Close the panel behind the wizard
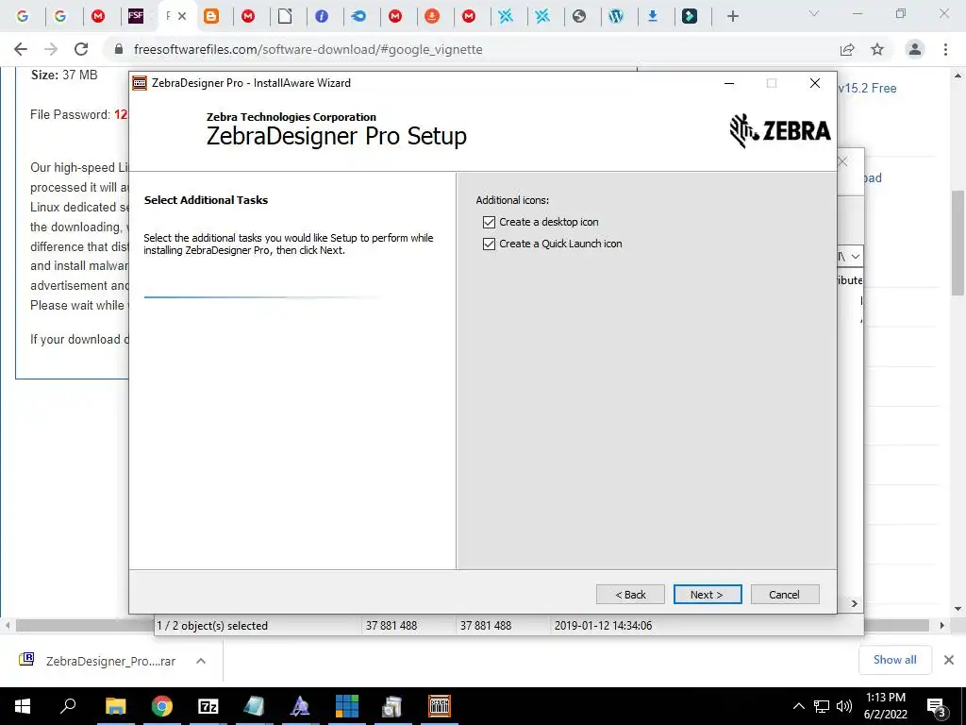 pyautogui.click(x=843, y=162)
